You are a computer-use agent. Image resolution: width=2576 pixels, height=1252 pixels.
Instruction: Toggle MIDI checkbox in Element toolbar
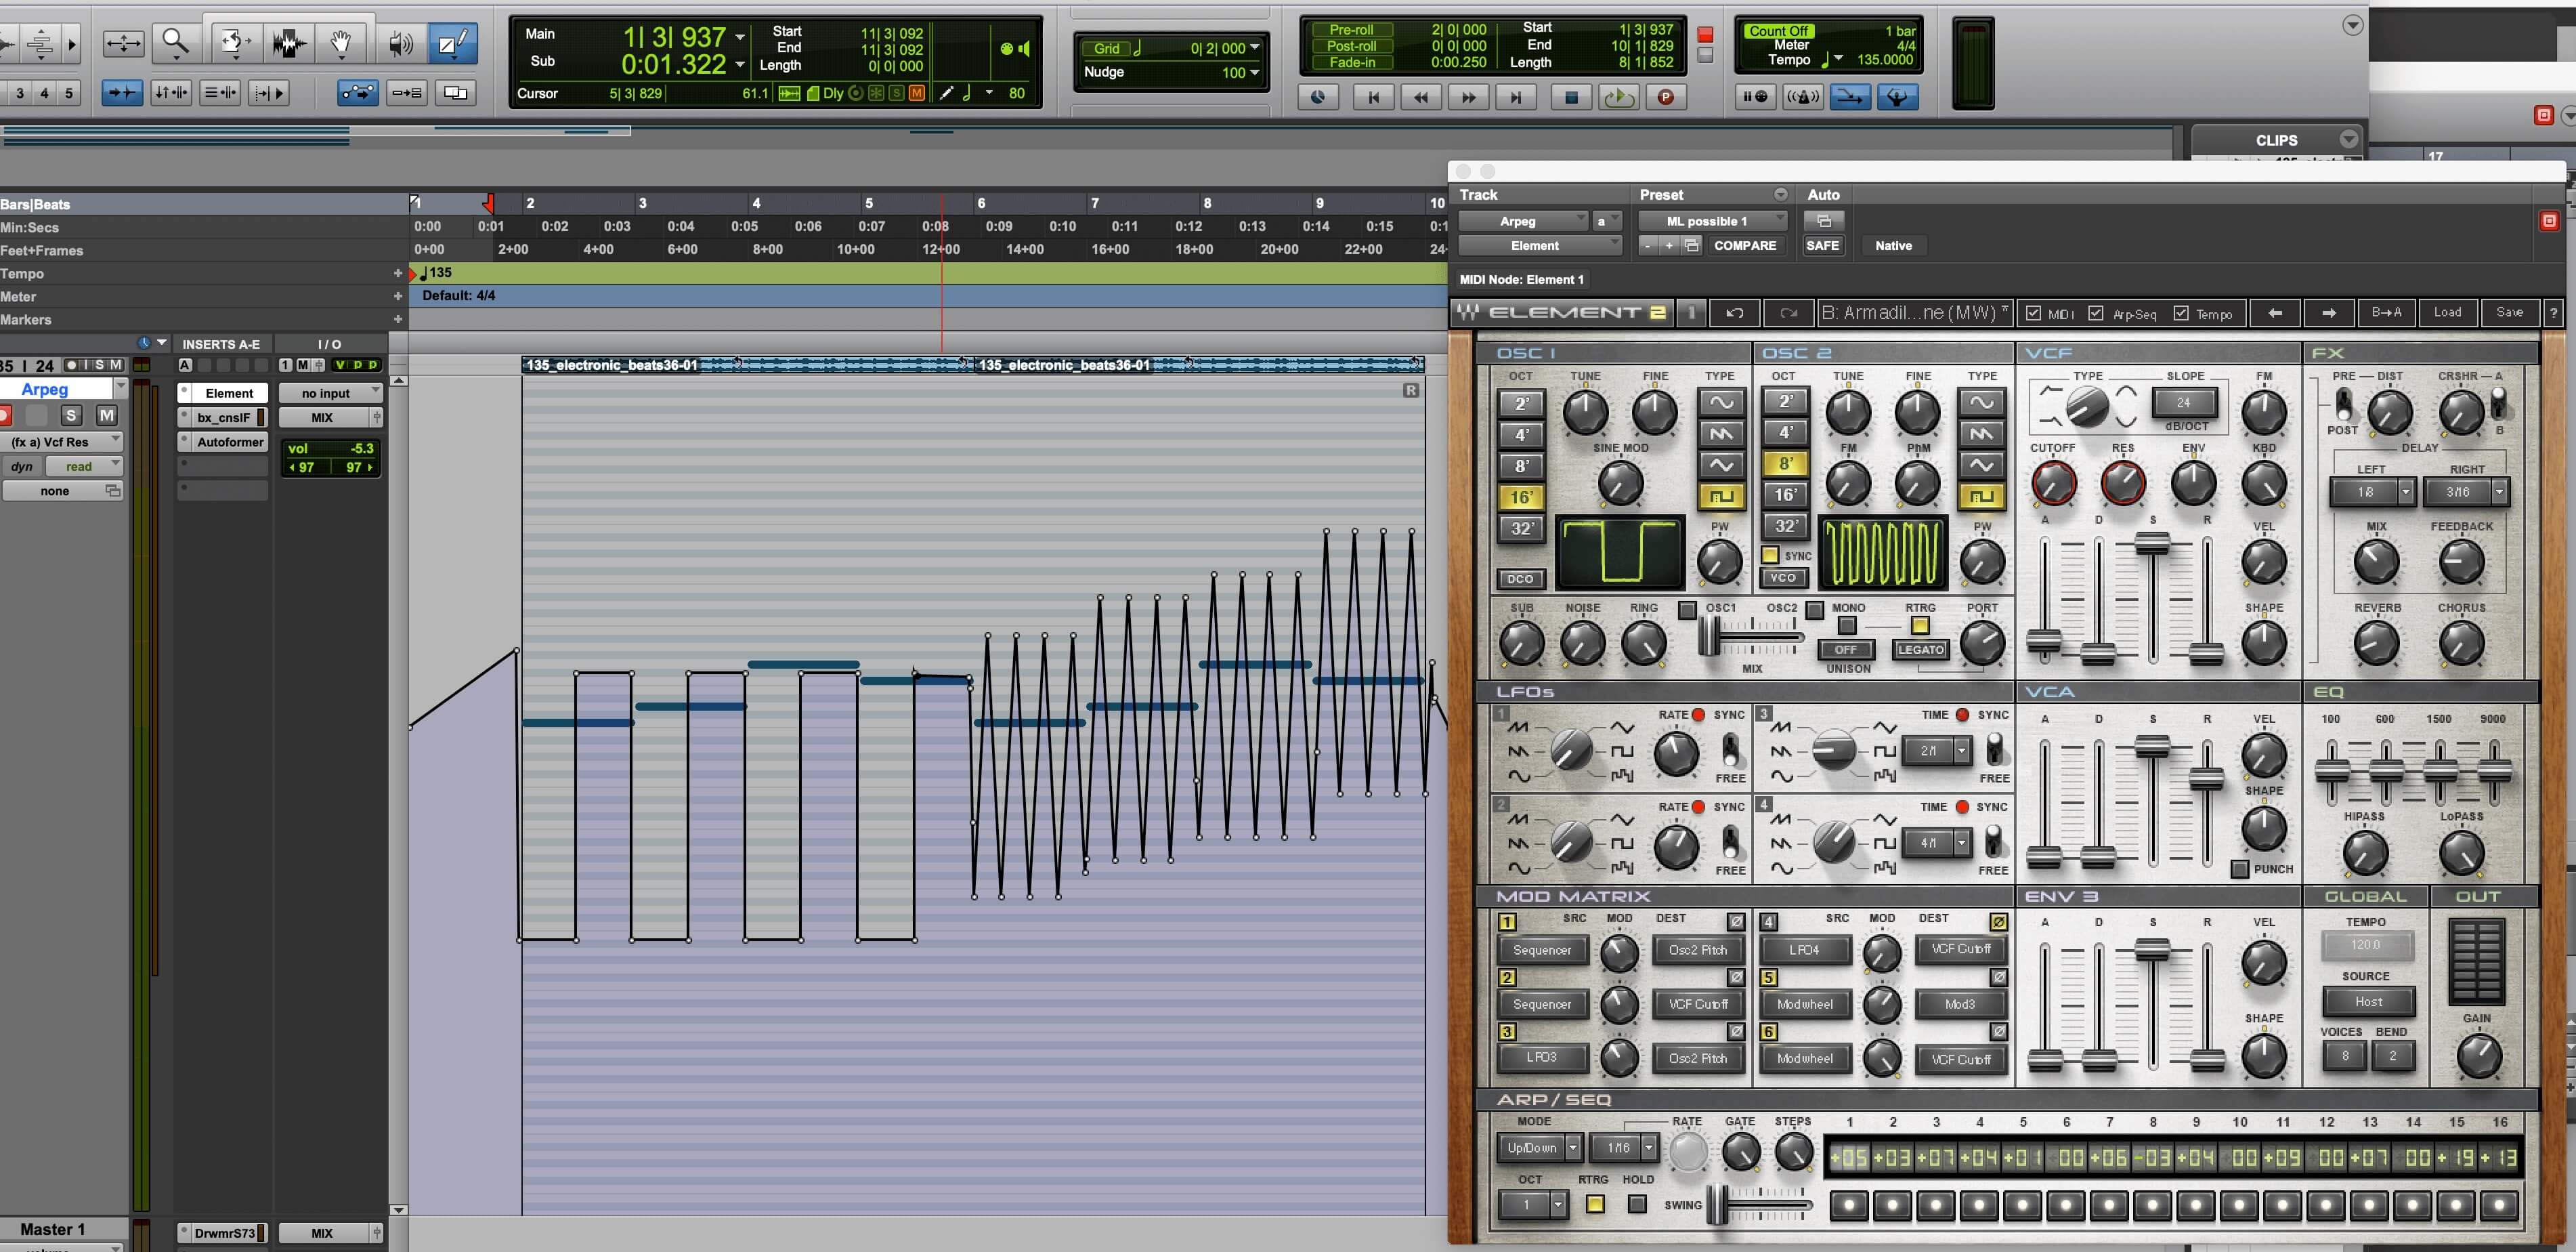(2033, 313)
